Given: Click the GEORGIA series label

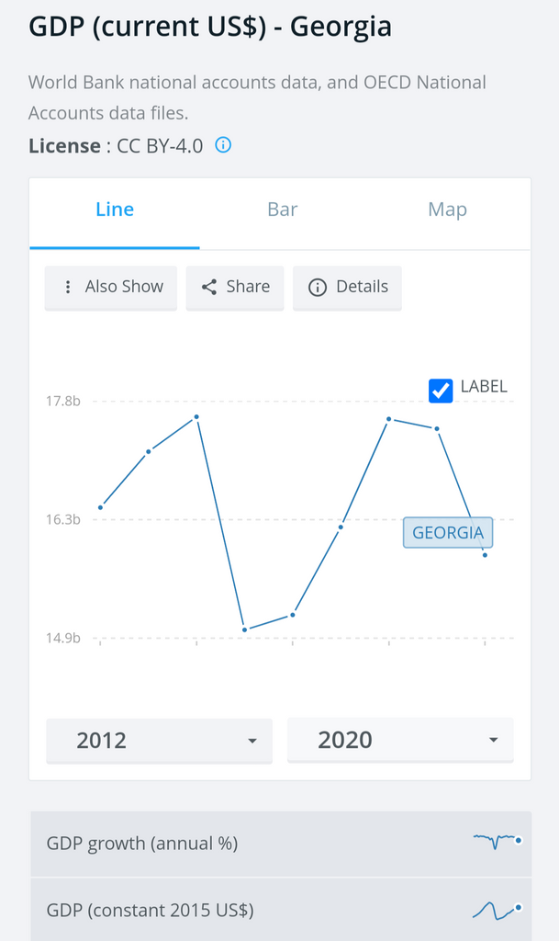Looking at the screenshot, I should click(x=448, y=532).
